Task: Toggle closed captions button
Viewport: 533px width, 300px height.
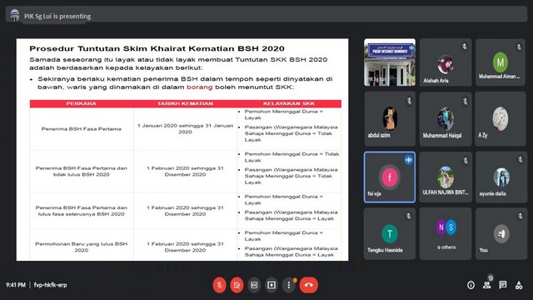Action: [x=254, y=285]
